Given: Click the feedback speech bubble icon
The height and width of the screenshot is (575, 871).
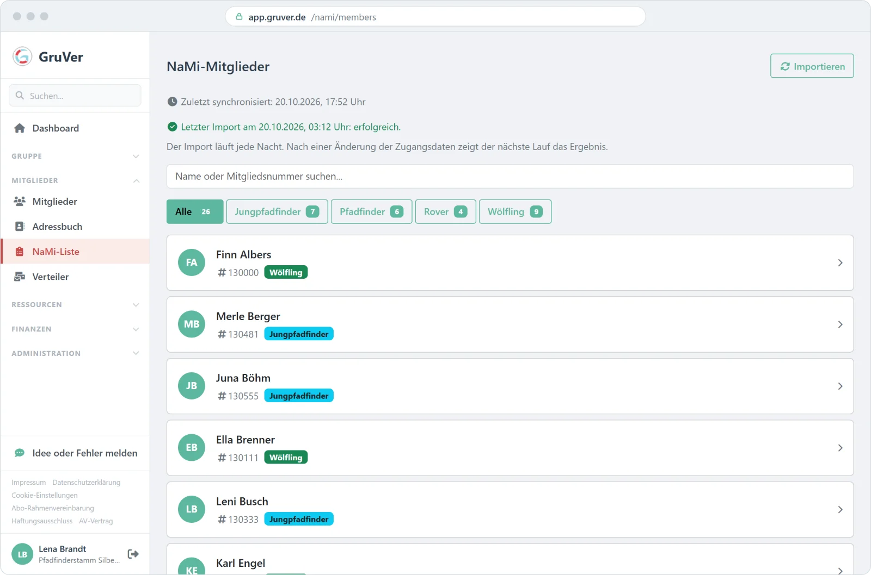Looking at the screenshot, I should click(20, 453).
